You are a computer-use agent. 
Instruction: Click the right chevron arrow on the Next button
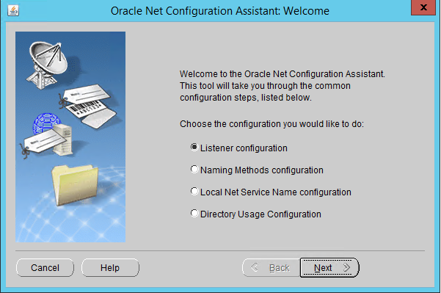(347, 267)
